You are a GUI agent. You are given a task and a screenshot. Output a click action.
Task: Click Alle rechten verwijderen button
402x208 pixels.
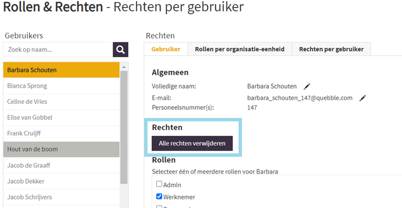point(192,144)
